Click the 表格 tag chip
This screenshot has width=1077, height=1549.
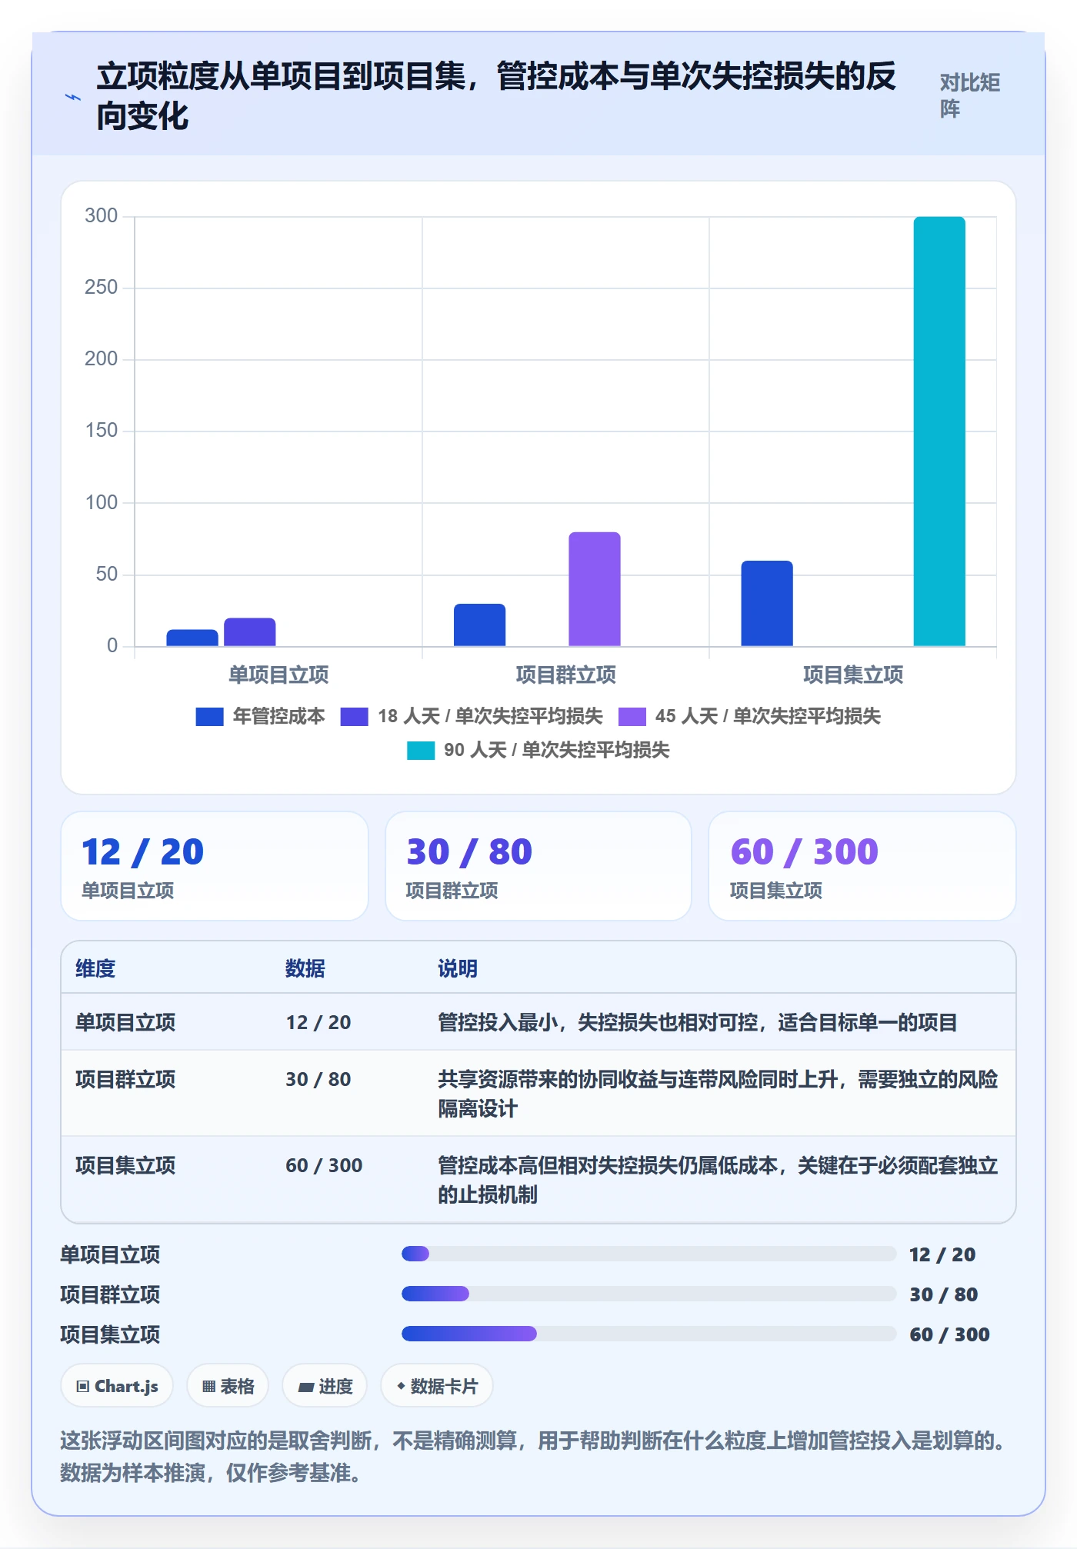pyautogui.click(x=228, y=1387)
